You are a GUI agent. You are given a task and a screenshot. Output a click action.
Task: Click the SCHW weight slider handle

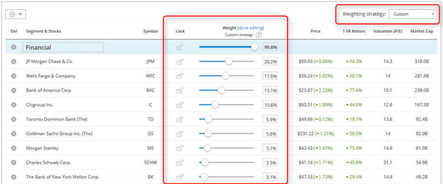coord(205,162)
